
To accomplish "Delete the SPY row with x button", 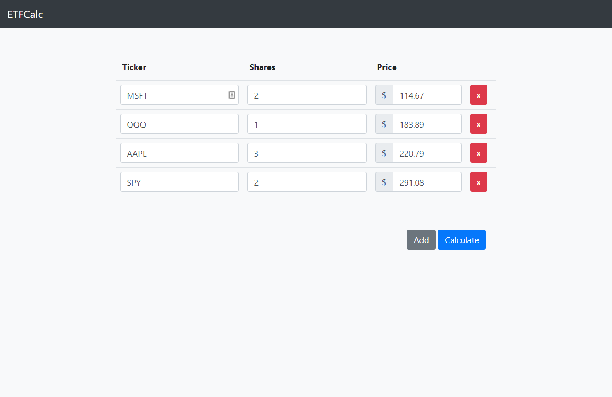I will pyautogui.click(x=479, y=182).
